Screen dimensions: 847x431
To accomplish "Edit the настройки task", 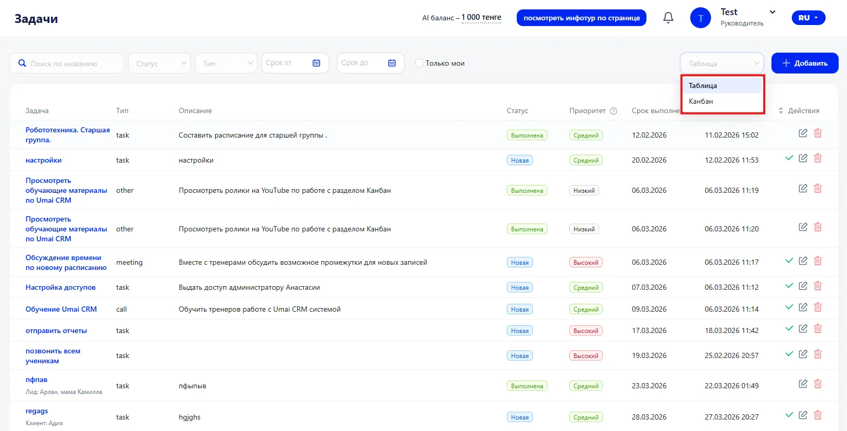I will (x=803, y=158).
